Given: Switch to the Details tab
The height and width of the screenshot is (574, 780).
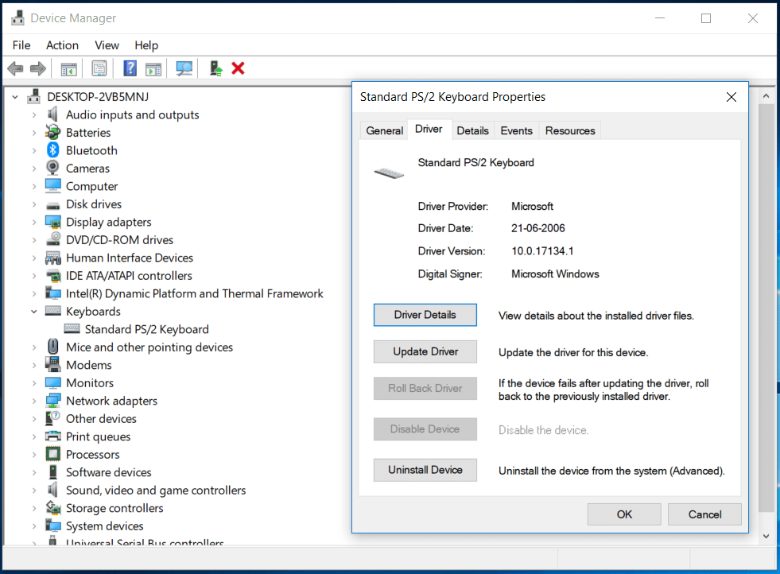Looking at the screenshot, I should pyautogui.click(x=472, y=130).
